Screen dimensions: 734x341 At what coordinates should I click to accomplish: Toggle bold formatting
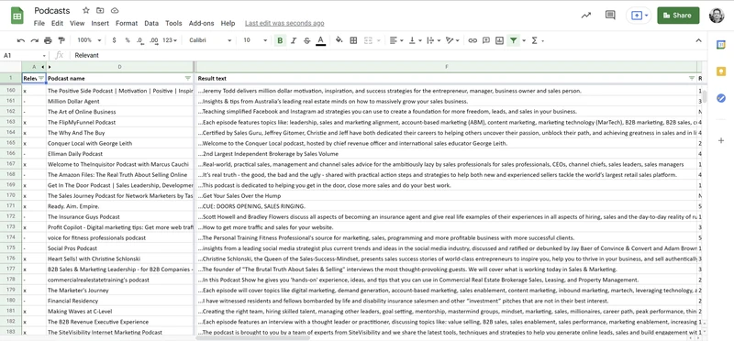coord(280,40)
